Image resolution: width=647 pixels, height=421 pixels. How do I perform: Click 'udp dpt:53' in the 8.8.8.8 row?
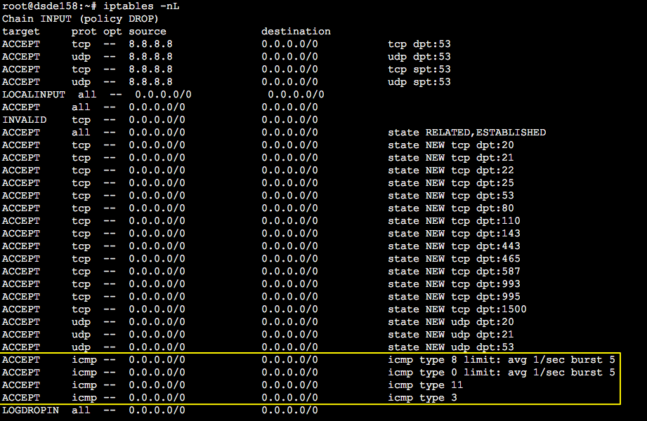(x=419, y=57)
